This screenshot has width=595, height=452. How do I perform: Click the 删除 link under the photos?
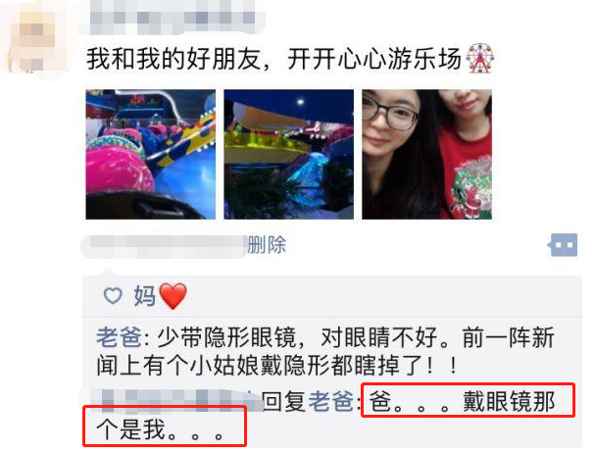point(267,245)
